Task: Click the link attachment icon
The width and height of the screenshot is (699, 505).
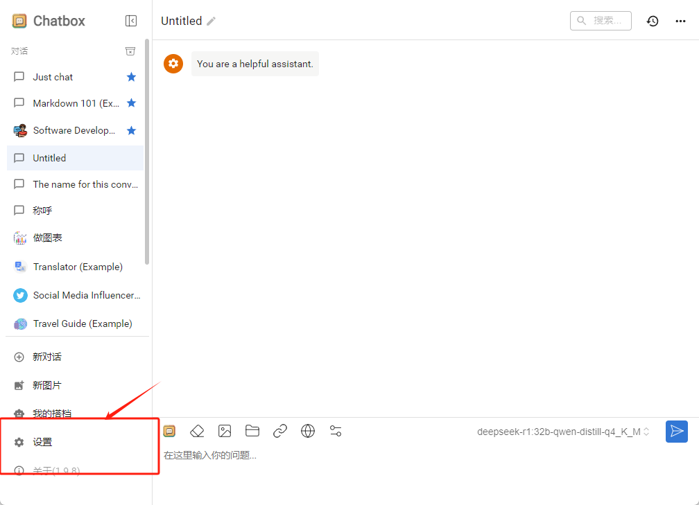Action: click(280, 431)
